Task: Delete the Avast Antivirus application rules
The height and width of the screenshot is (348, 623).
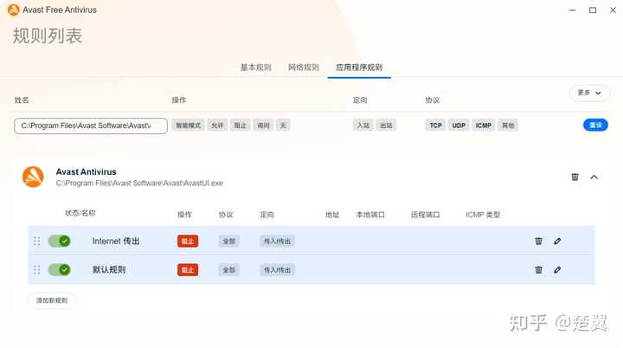Action: (575, 177)
